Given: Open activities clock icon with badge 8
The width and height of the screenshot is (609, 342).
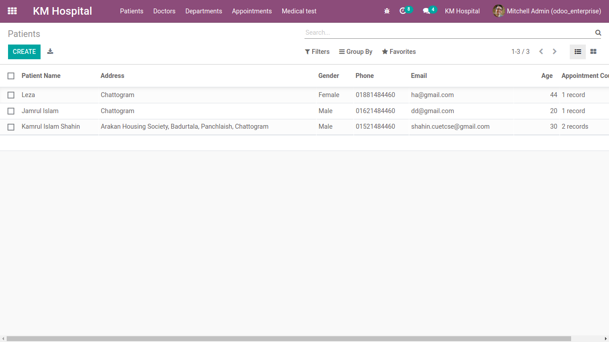Looking at the screenshot, I should point(405,11).
